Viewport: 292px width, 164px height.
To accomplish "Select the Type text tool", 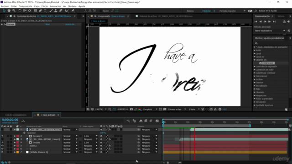I will [45, 11].
